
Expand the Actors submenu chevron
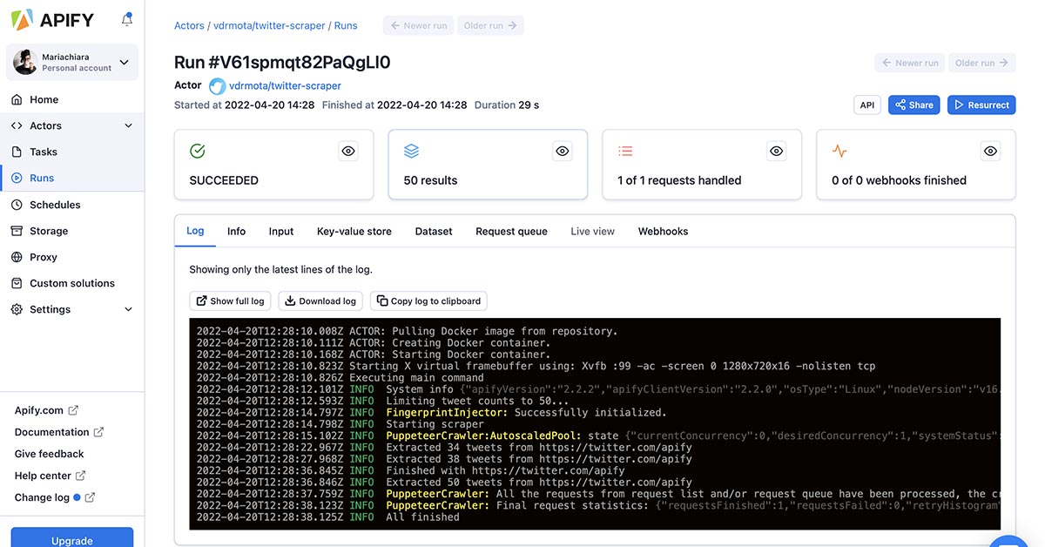(128, 125)
